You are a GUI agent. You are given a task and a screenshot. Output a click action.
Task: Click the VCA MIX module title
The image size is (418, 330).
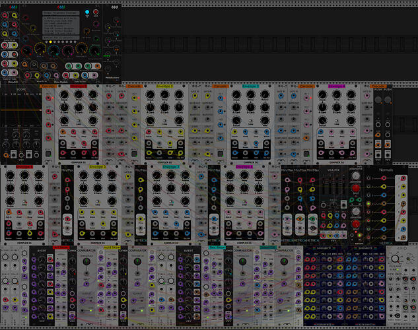[x=333, y=170]
